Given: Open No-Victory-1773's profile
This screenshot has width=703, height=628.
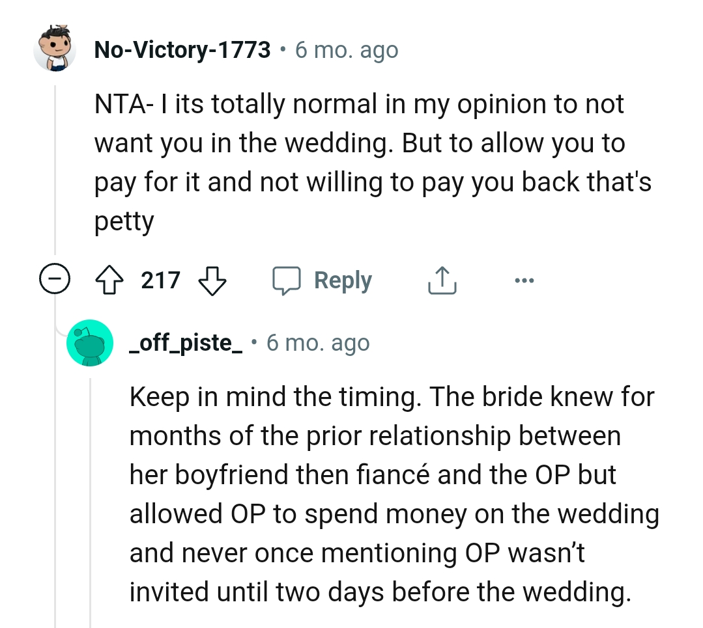Looking at the screenshot, I should coord(182,49).
